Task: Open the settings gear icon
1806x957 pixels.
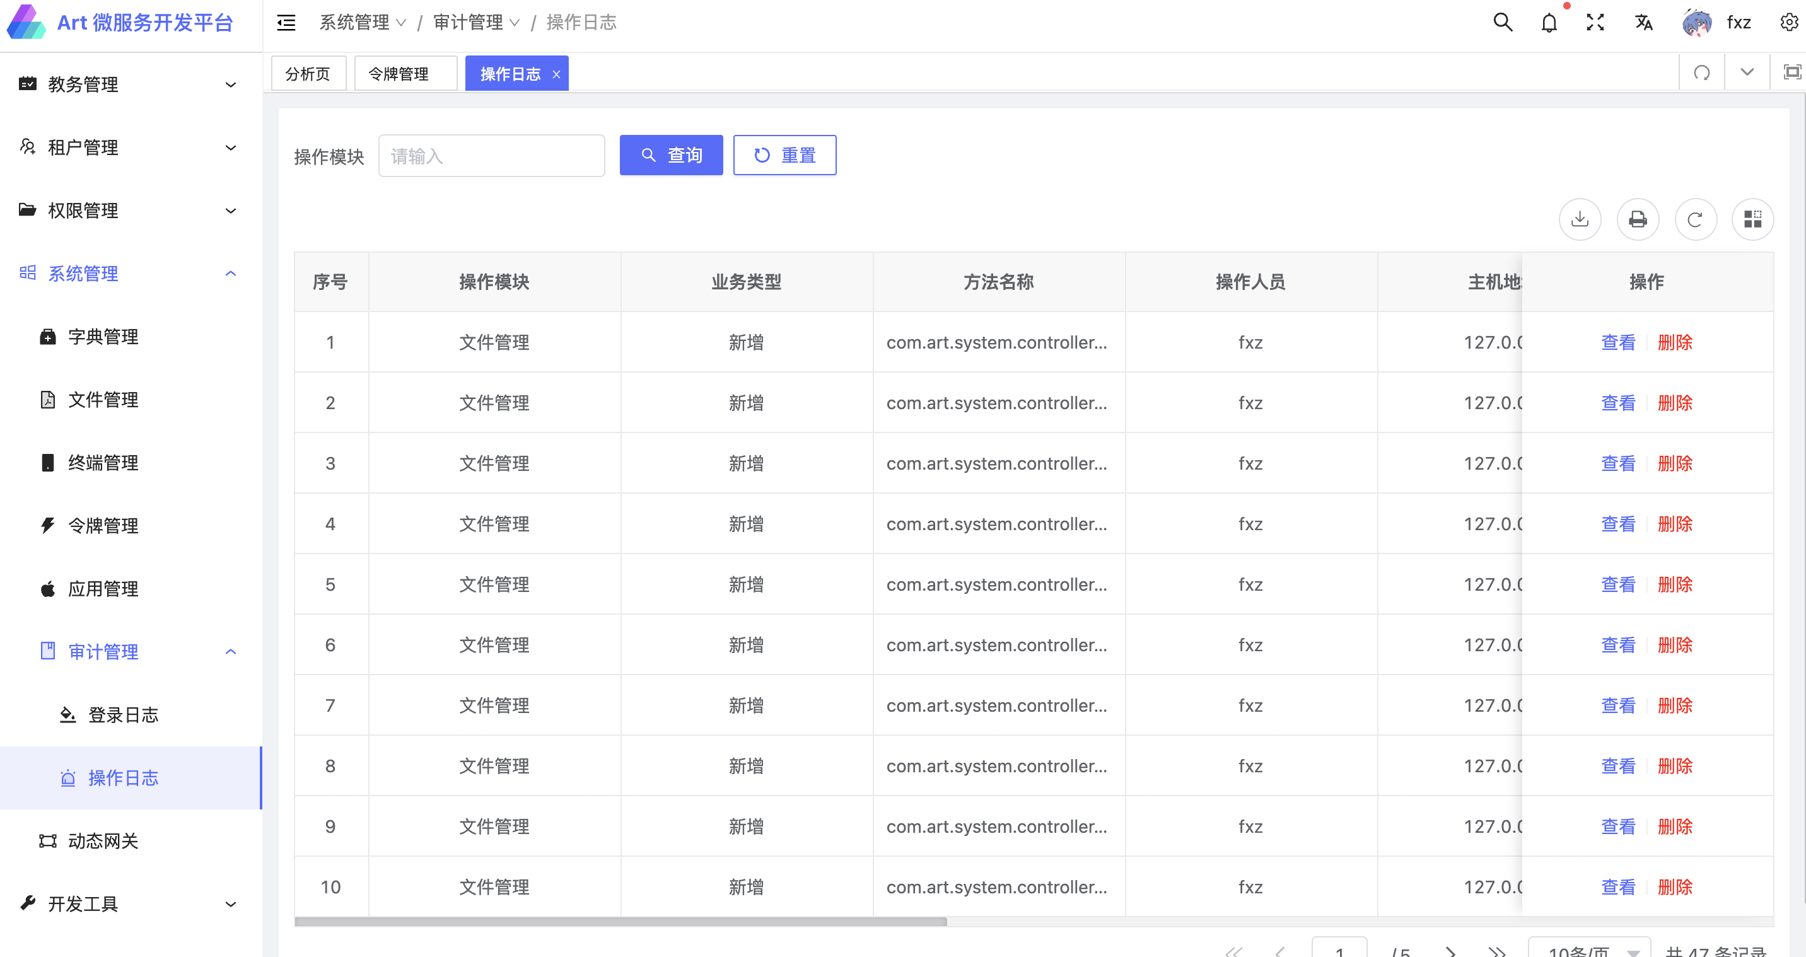Action: [1789, 23]
